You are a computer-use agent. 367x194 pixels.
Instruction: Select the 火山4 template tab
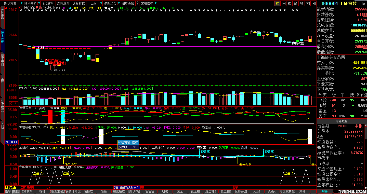click(x=272, y=191)
